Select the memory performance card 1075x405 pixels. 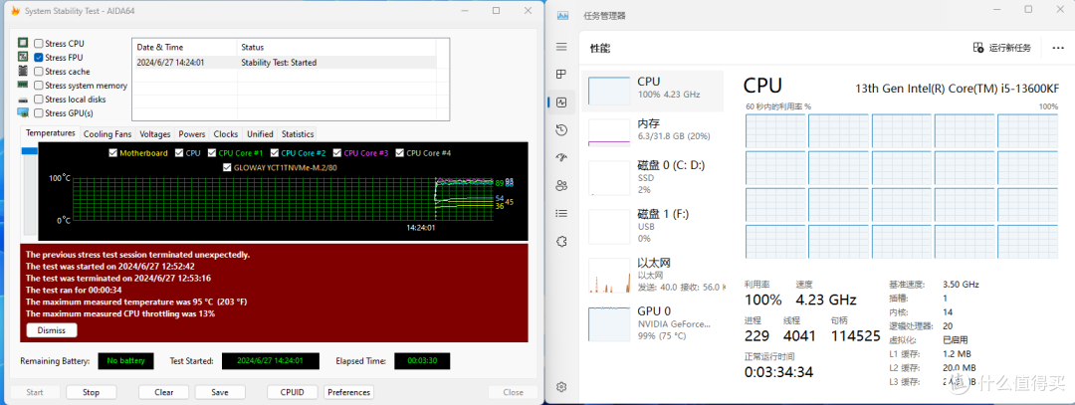click(652, 132)
